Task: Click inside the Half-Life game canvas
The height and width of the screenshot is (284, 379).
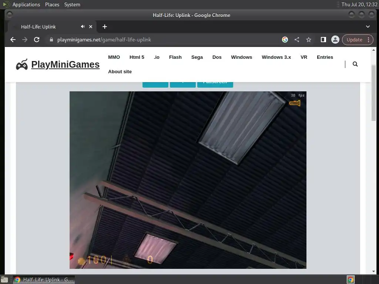Action: click(x=188, y=180)
